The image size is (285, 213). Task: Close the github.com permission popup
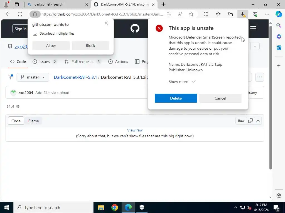click(x=106, y=23)
